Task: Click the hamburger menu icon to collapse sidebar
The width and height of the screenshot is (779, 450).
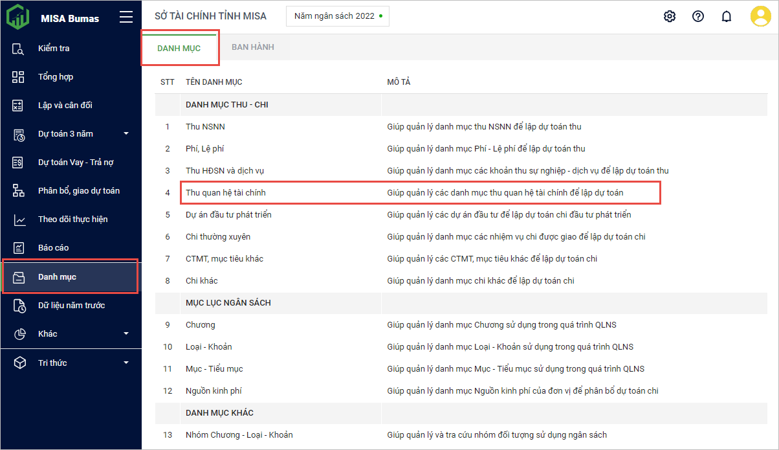Action: click(126, 17)
